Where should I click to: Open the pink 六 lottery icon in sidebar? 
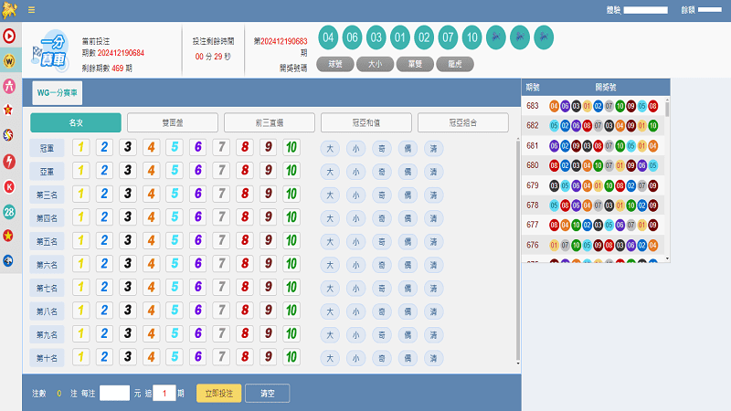tap(9, 86)
